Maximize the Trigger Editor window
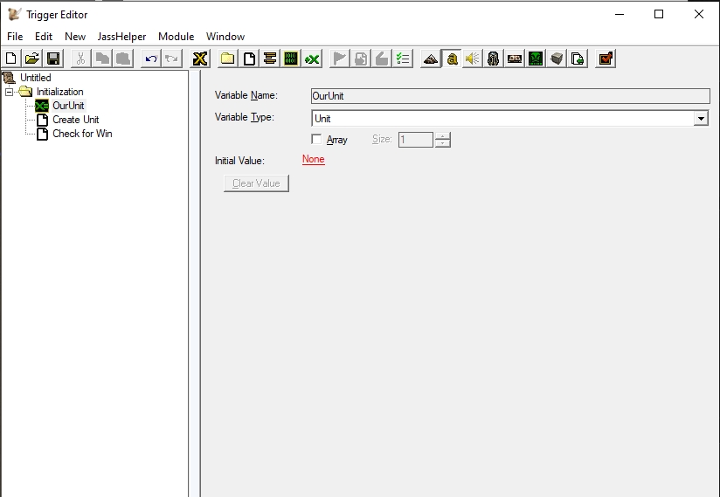 659,14
